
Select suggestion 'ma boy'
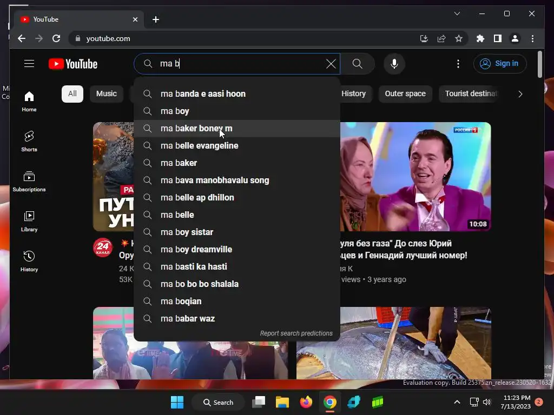[x=237, y=111]
